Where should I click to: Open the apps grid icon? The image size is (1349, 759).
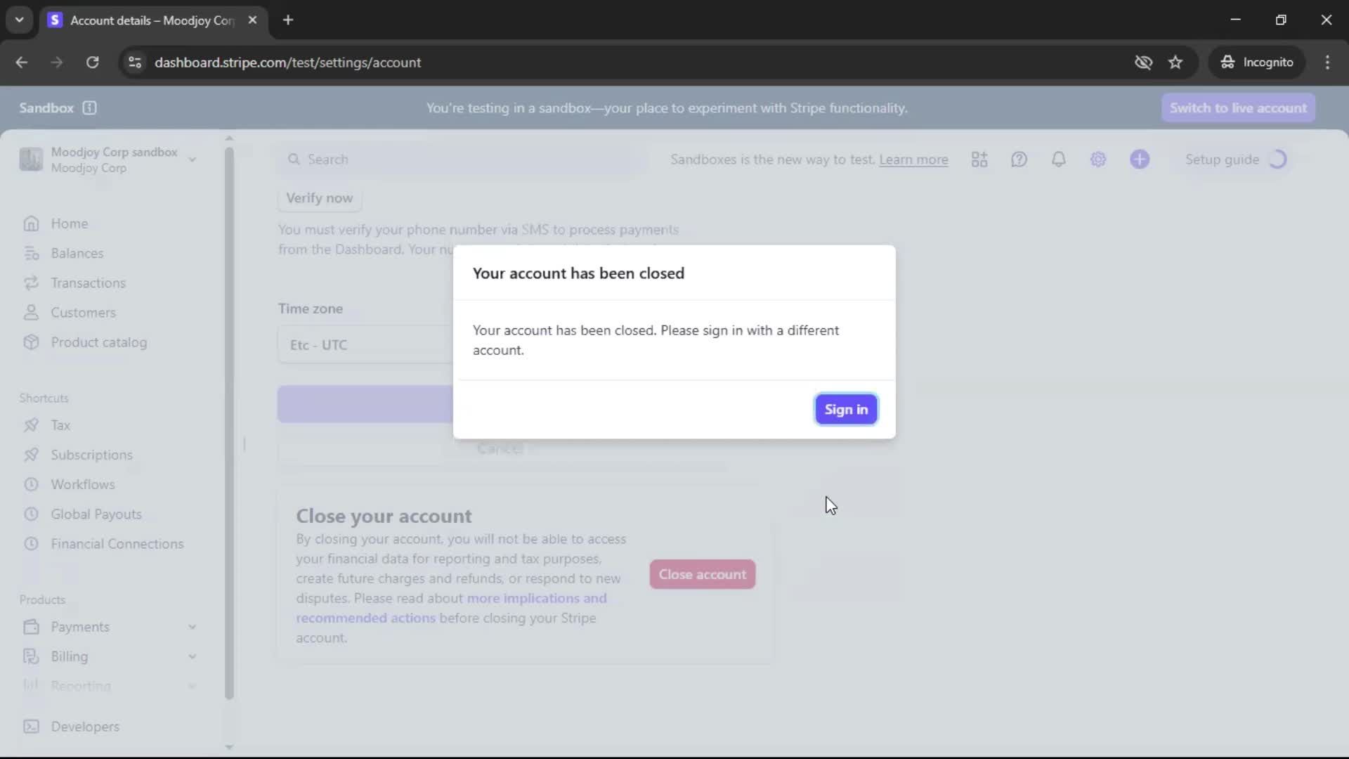coord(979,160)
